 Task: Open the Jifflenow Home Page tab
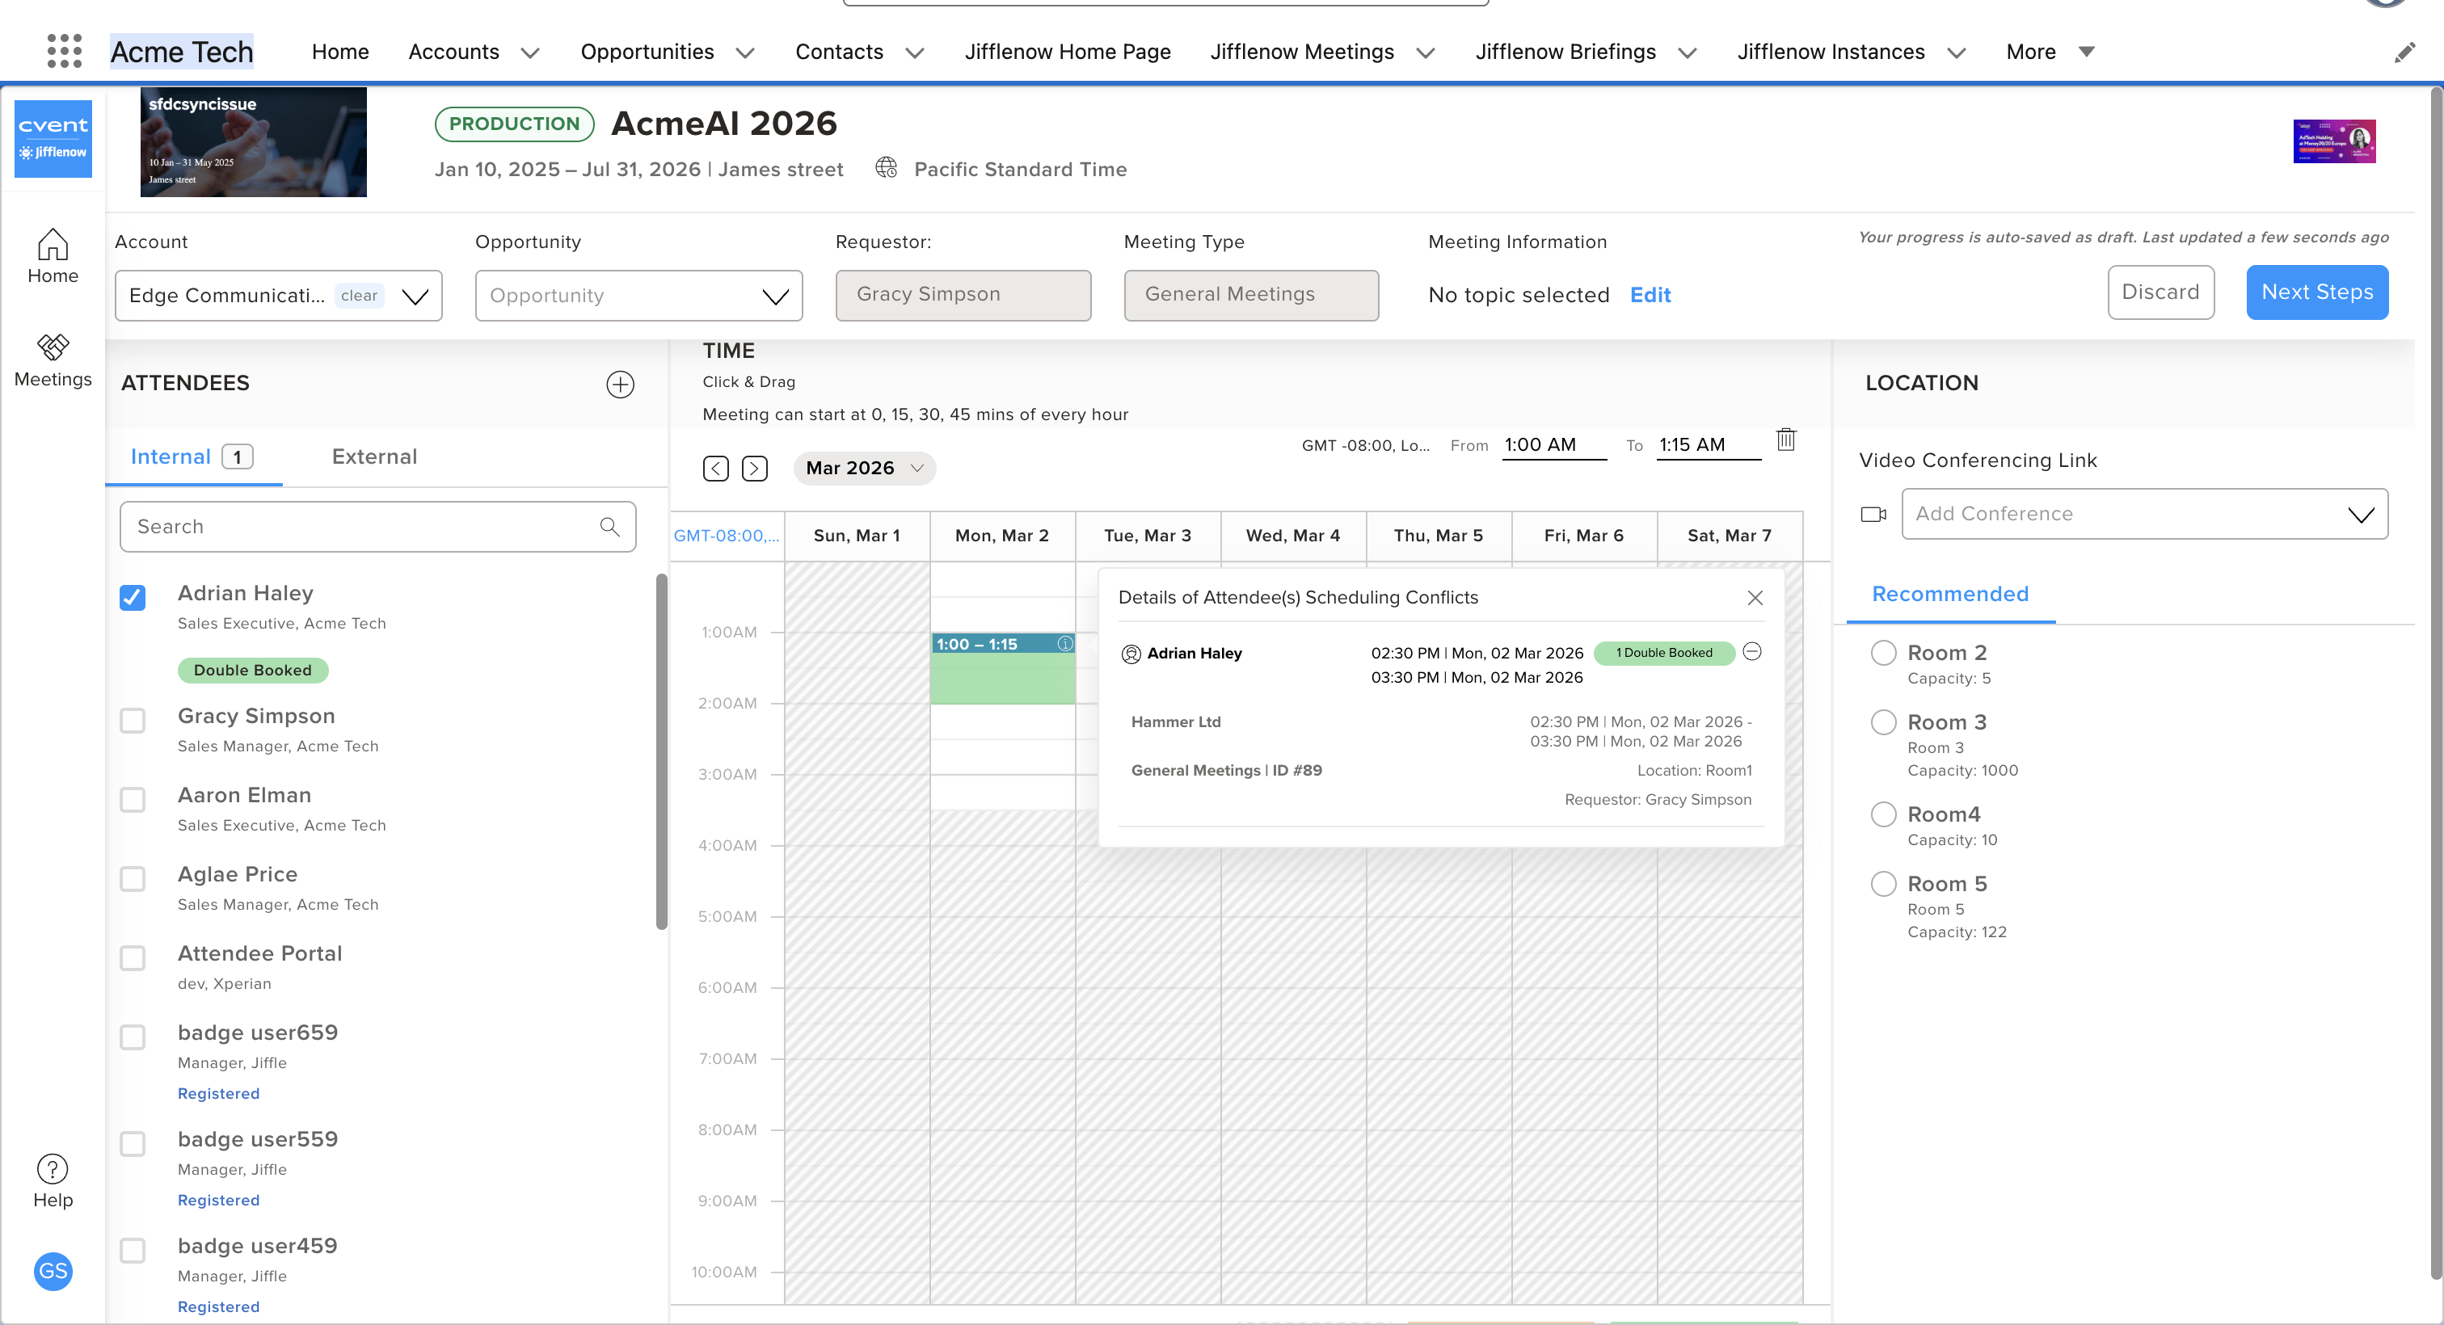[x=1068, y=53]
